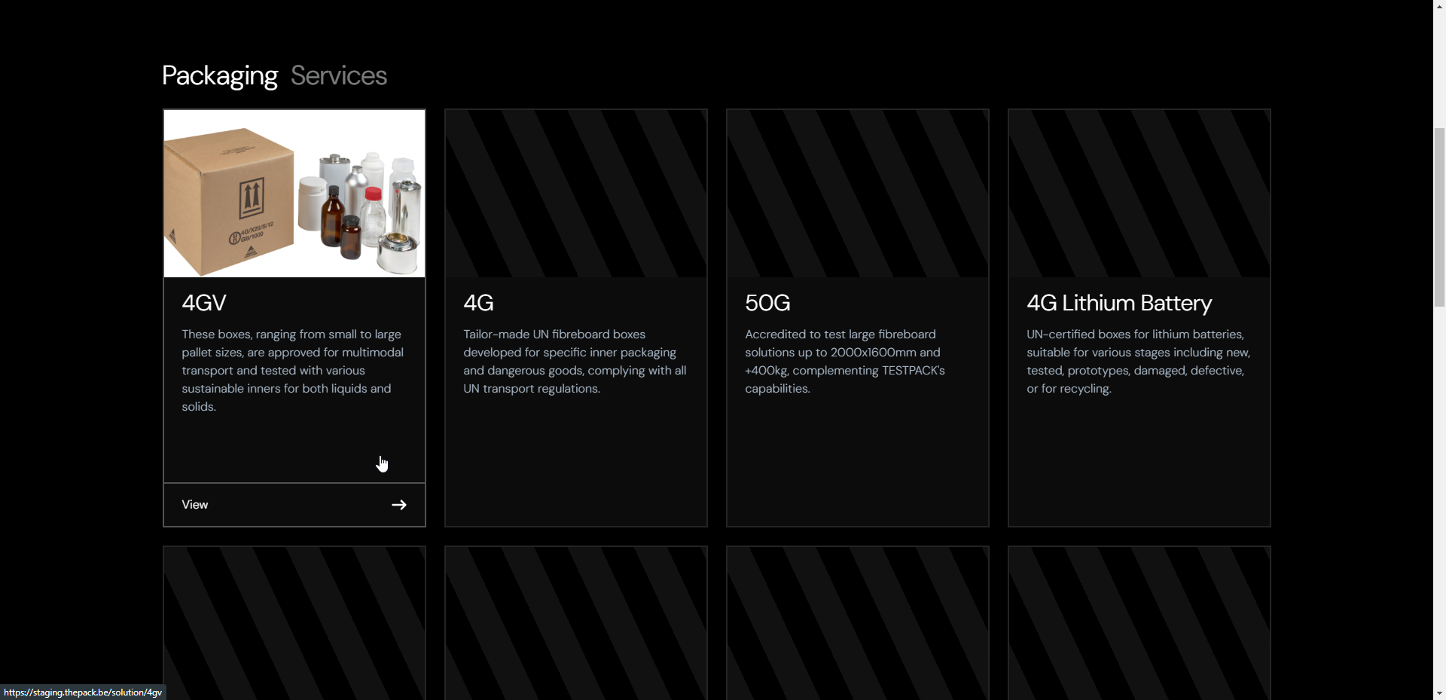Open the 4GV product image
Image resolution: width=1446 pixels, height=700 pixels.
point(294,194)
